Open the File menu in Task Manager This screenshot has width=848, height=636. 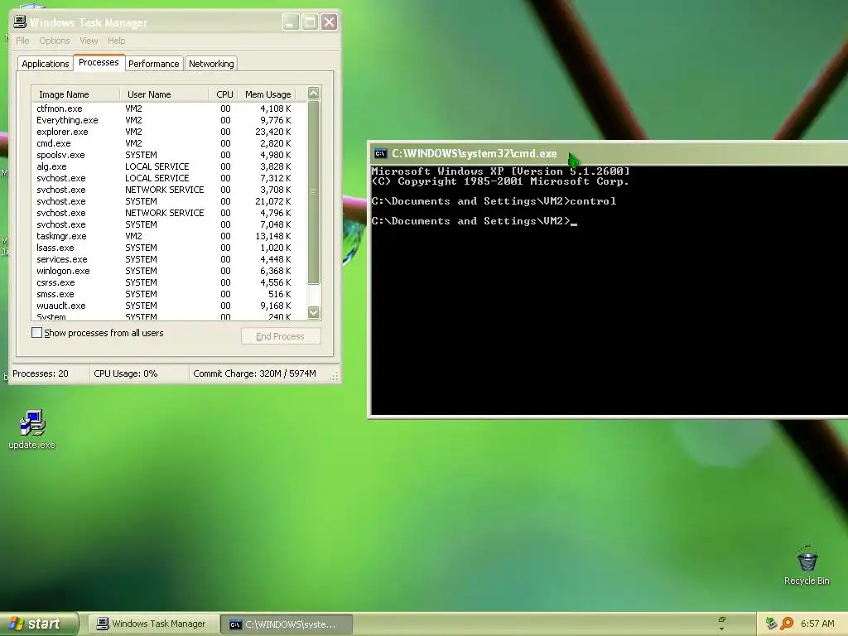(22, 41)
